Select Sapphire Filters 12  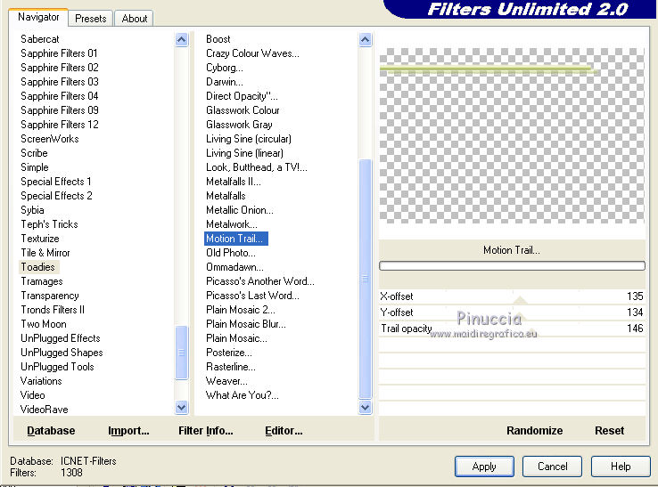click(60, 125)
